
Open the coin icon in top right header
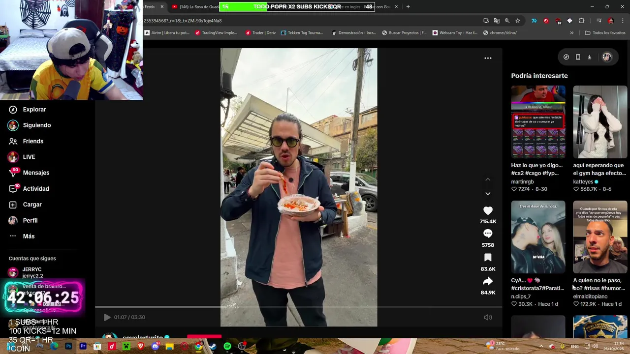coord(566,57)
